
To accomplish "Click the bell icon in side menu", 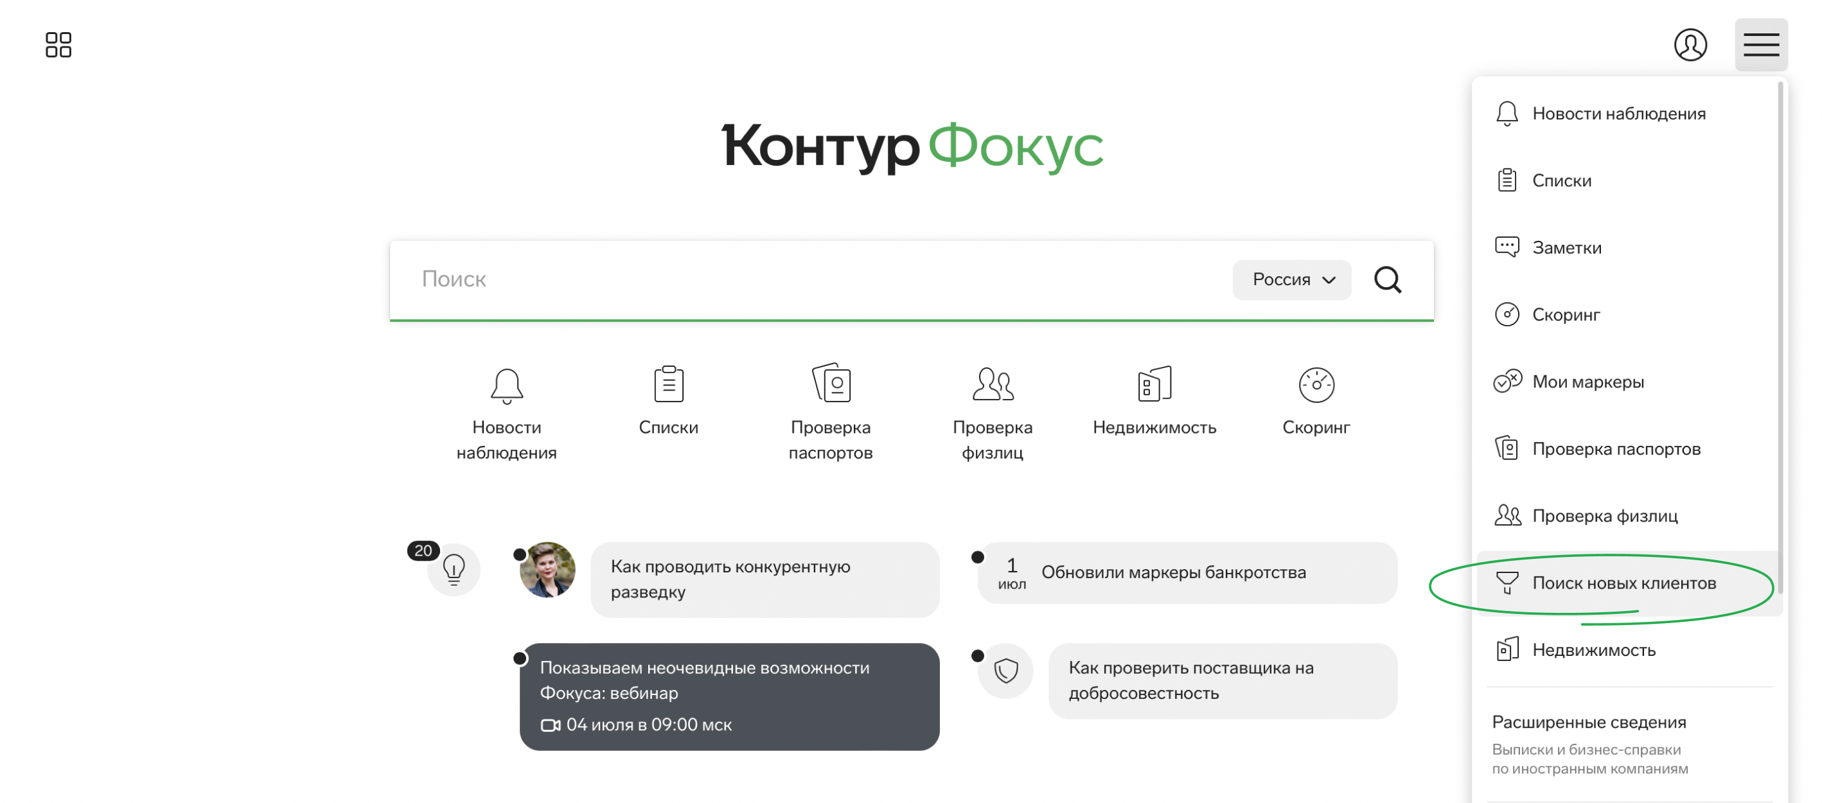I will pos(1506,113).
